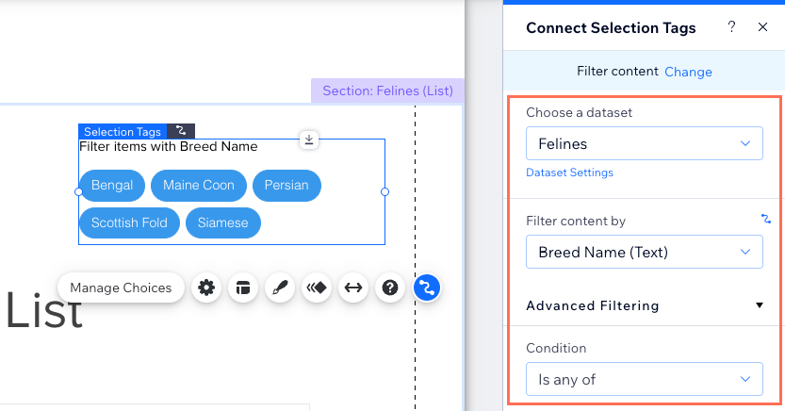The width and height of the screenshot is (785, 411).
Task: Click the Manage Choices button
Action: [121, 288]
